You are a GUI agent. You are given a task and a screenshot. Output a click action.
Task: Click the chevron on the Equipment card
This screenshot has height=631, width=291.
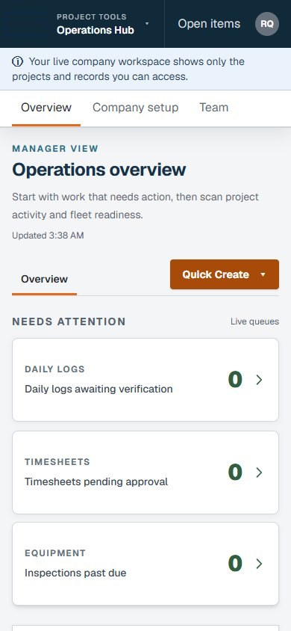260,564
